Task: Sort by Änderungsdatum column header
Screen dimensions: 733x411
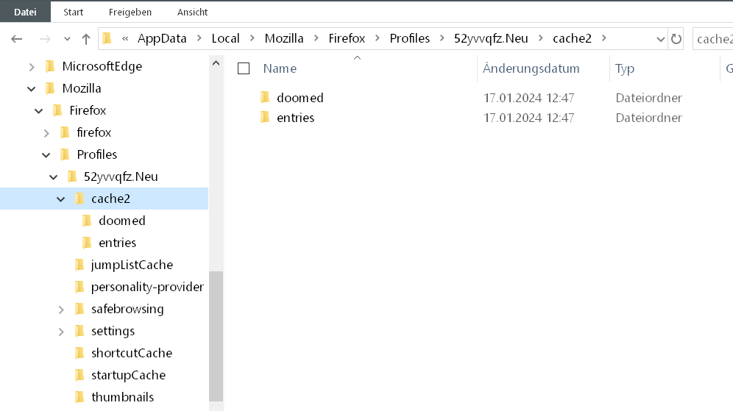Action: [x=531, y=68]
